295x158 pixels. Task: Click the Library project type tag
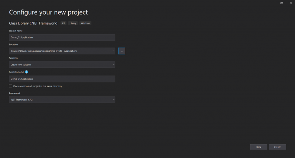(x=73, y=23)
